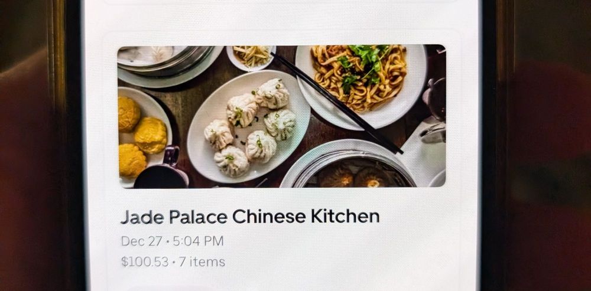This screenshot has width=591, height=291.
Task: Click the purple teacup in the photo
Action: (162, 169)
